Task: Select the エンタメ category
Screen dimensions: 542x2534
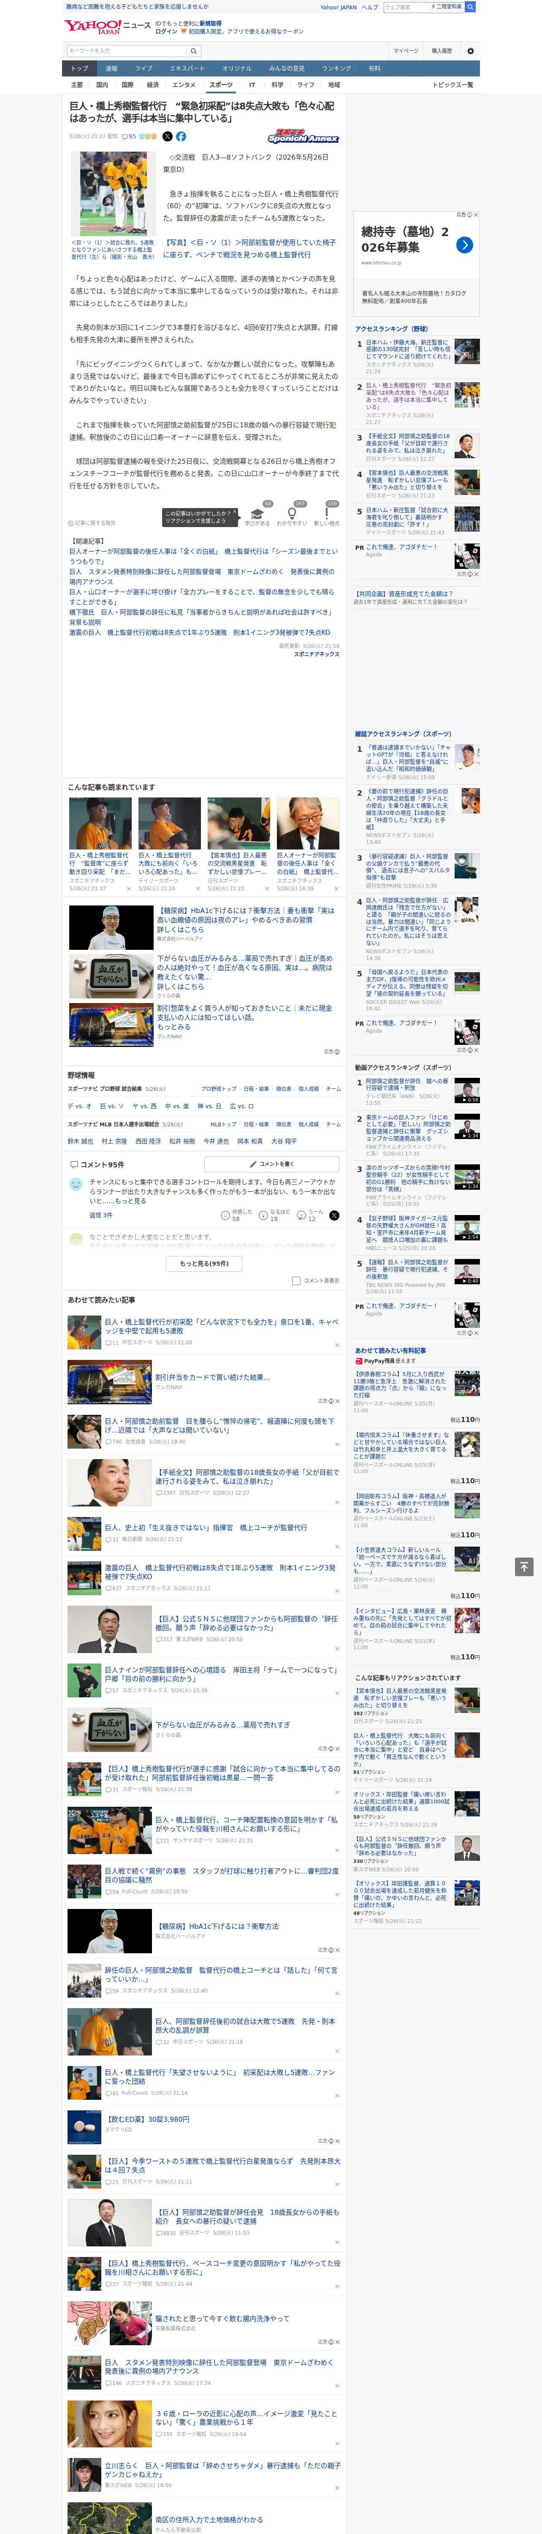Action: click(x=184, y=84)
